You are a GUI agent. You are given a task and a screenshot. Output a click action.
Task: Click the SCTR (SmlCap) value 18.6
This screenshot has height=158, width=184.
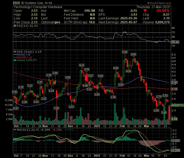click(92, 22)
